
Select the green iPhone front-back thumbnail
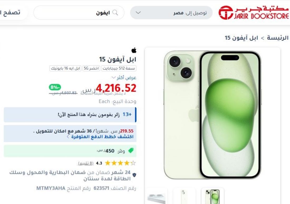[x=212, y=196]
